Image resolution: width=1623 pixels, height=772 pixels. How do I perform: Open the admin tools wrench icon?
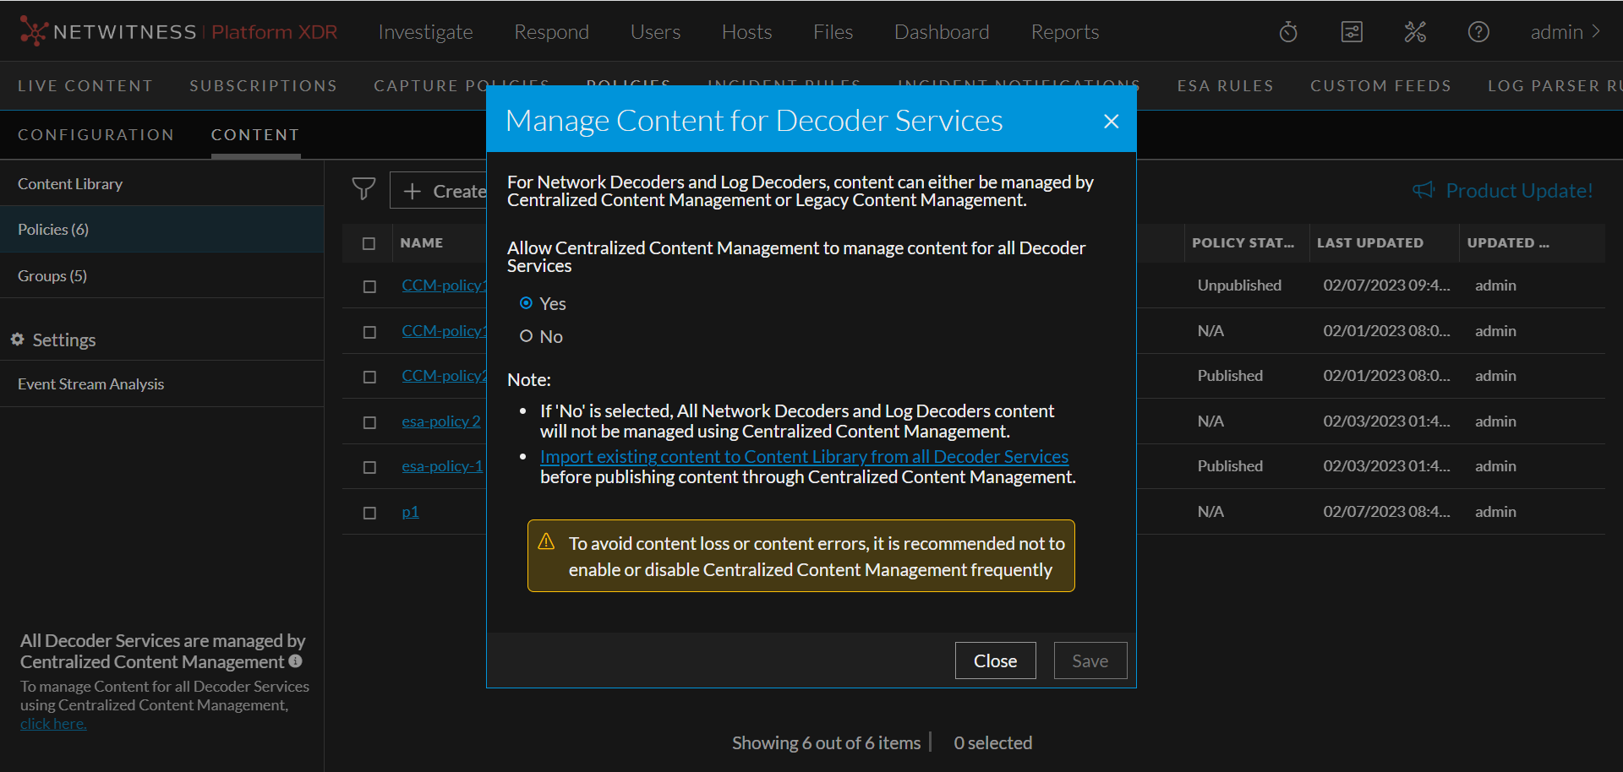coord(1415,31)
